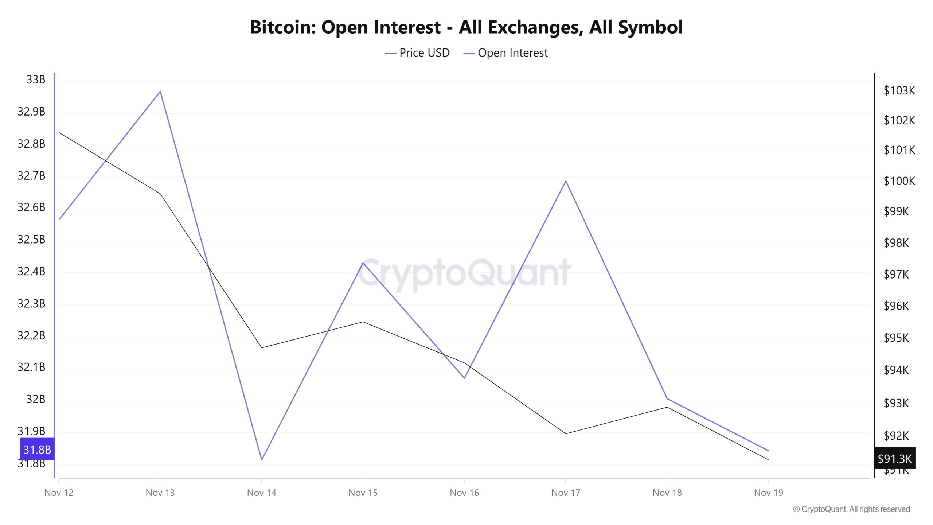Click the purple Open Interest legend line swatch
933x525 pixels.
pos(469,54)
